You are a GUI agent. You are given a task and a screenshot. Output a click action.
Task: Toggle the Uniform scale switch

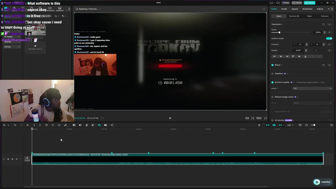tap(329, 38)
